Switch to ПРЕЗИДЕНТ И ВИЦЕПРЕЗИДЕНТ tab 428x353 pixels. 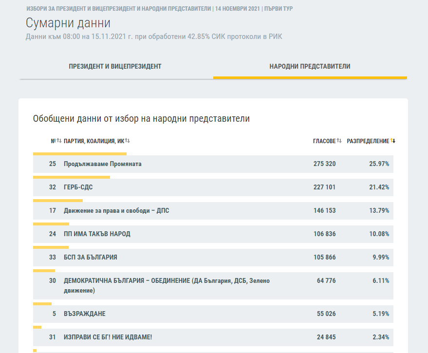coord(115,66)
